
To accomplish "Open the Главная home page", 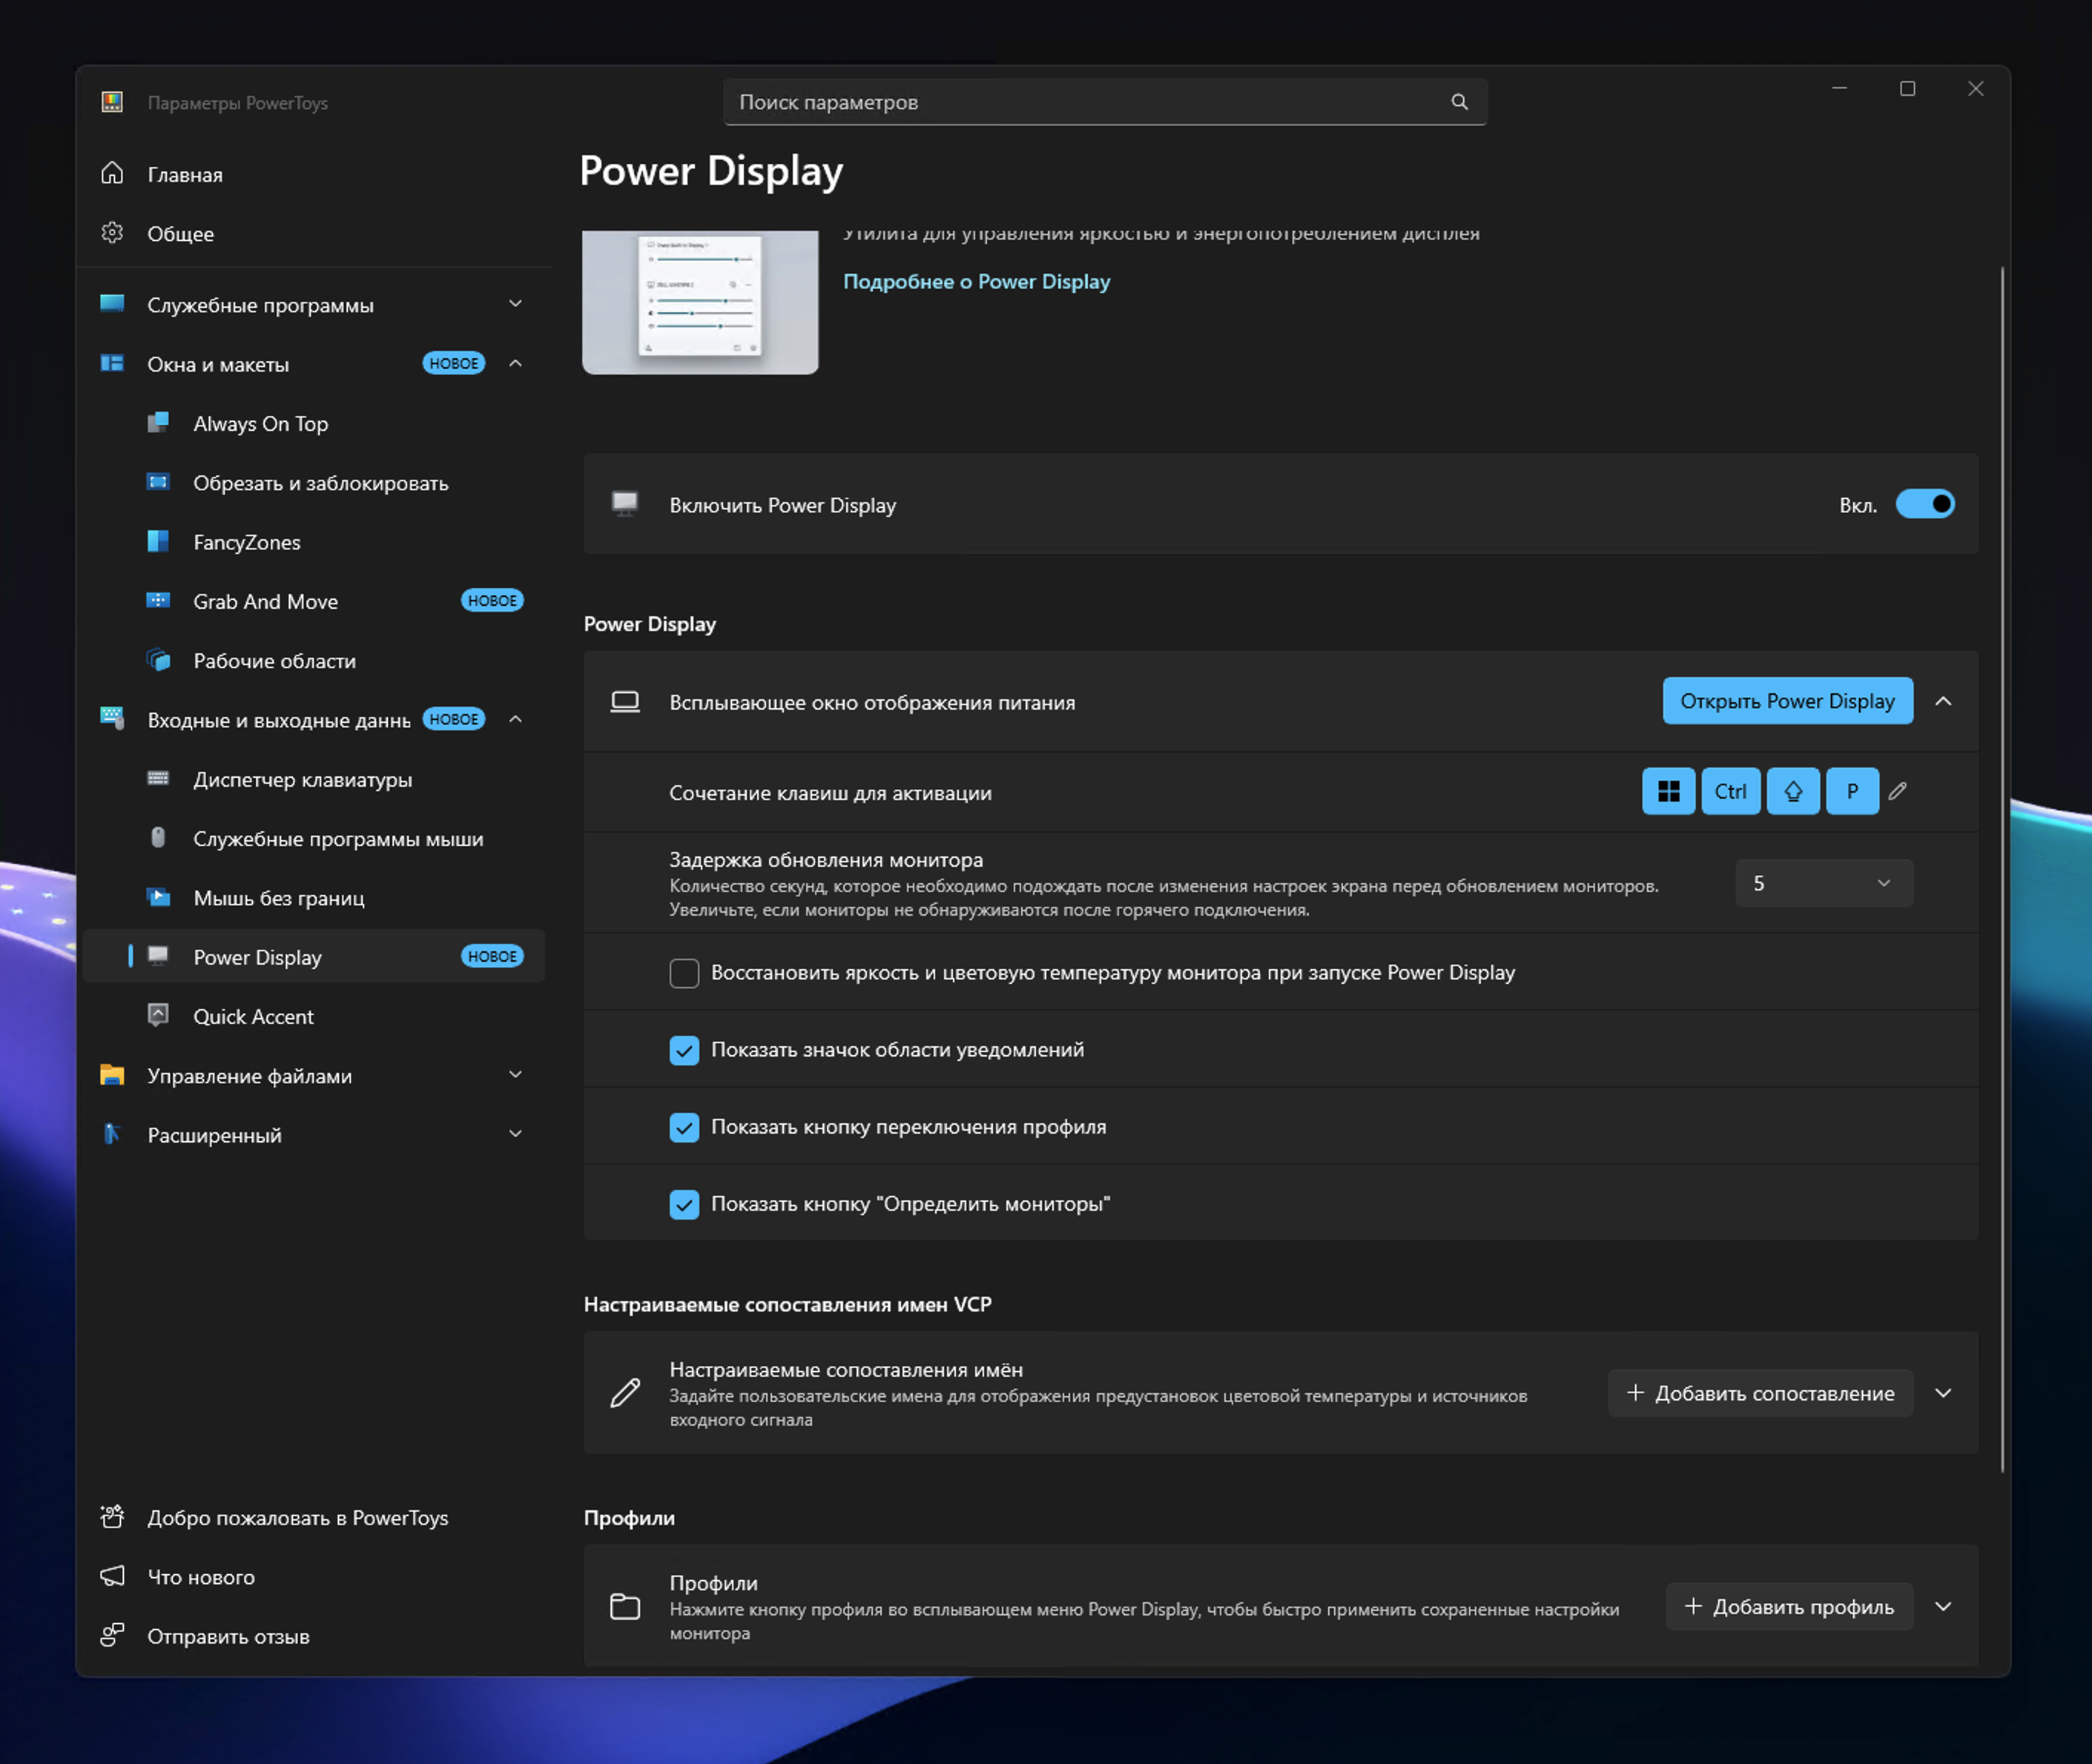I will pos(185,175).
